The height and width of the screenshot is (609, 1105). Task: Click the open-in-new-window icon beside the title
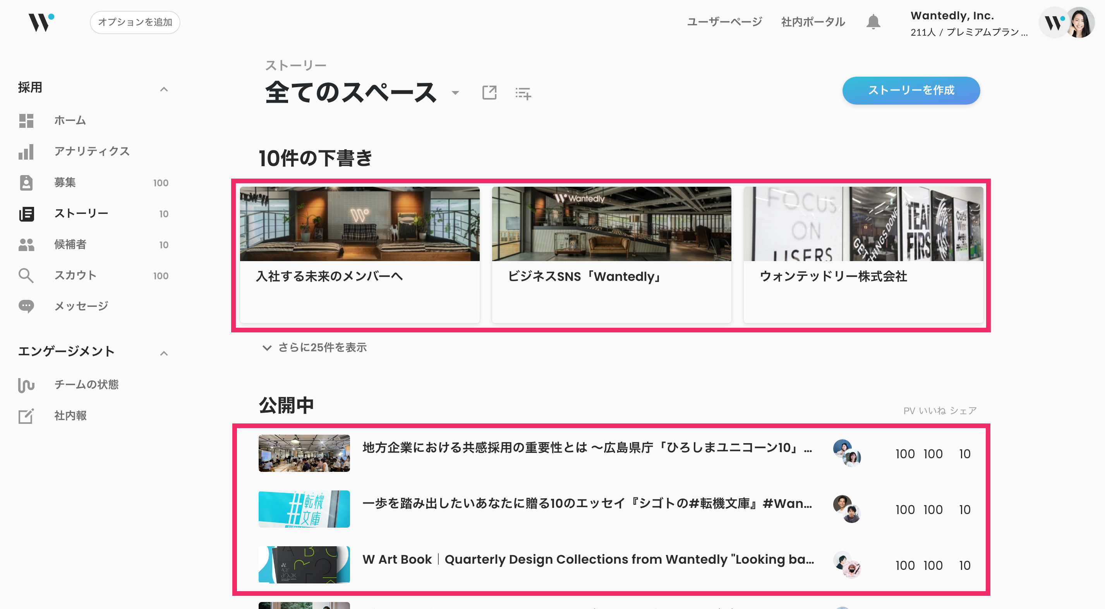489,93
